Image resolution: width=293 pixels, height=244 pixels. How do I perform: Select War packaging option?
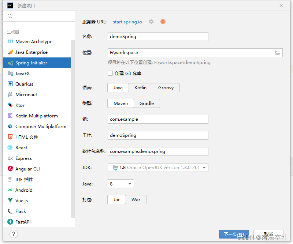pyautogui.click(x=136, y=200)
